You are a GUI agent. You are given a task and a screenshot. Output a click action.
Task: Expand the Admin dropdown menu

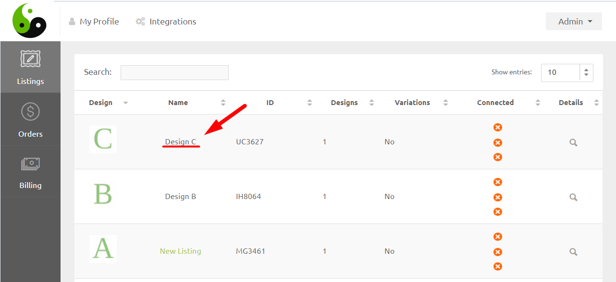pyautogui.click(x=574, y=22)
